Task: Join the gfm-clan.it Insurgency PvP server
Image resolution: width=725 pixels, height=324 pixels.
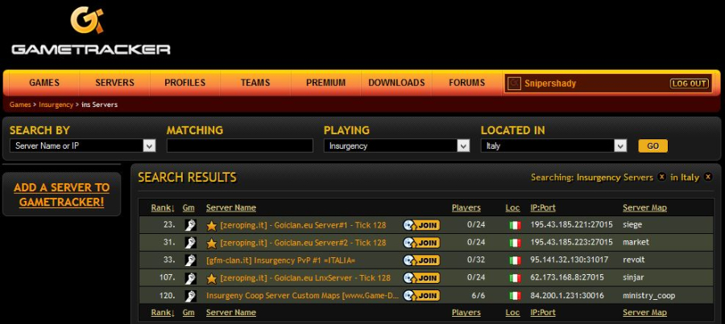Action: (421, 260)
